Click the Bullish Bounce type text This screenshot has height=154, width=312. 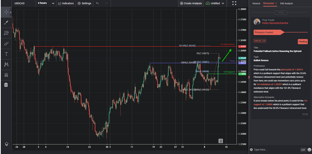(x=261, y=60)
